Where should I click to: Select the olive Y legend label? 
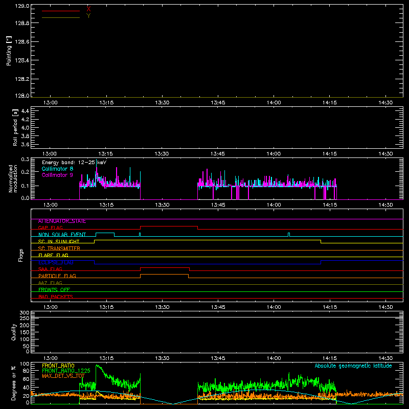pos(88,16)
